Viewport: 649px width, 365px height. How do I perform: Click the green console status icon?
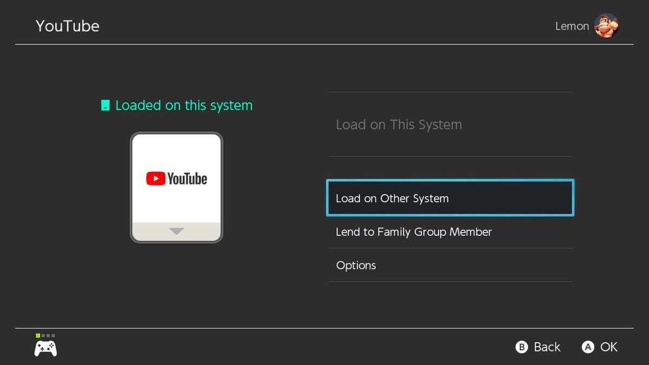pyautogui.click(x=105, y=105)
